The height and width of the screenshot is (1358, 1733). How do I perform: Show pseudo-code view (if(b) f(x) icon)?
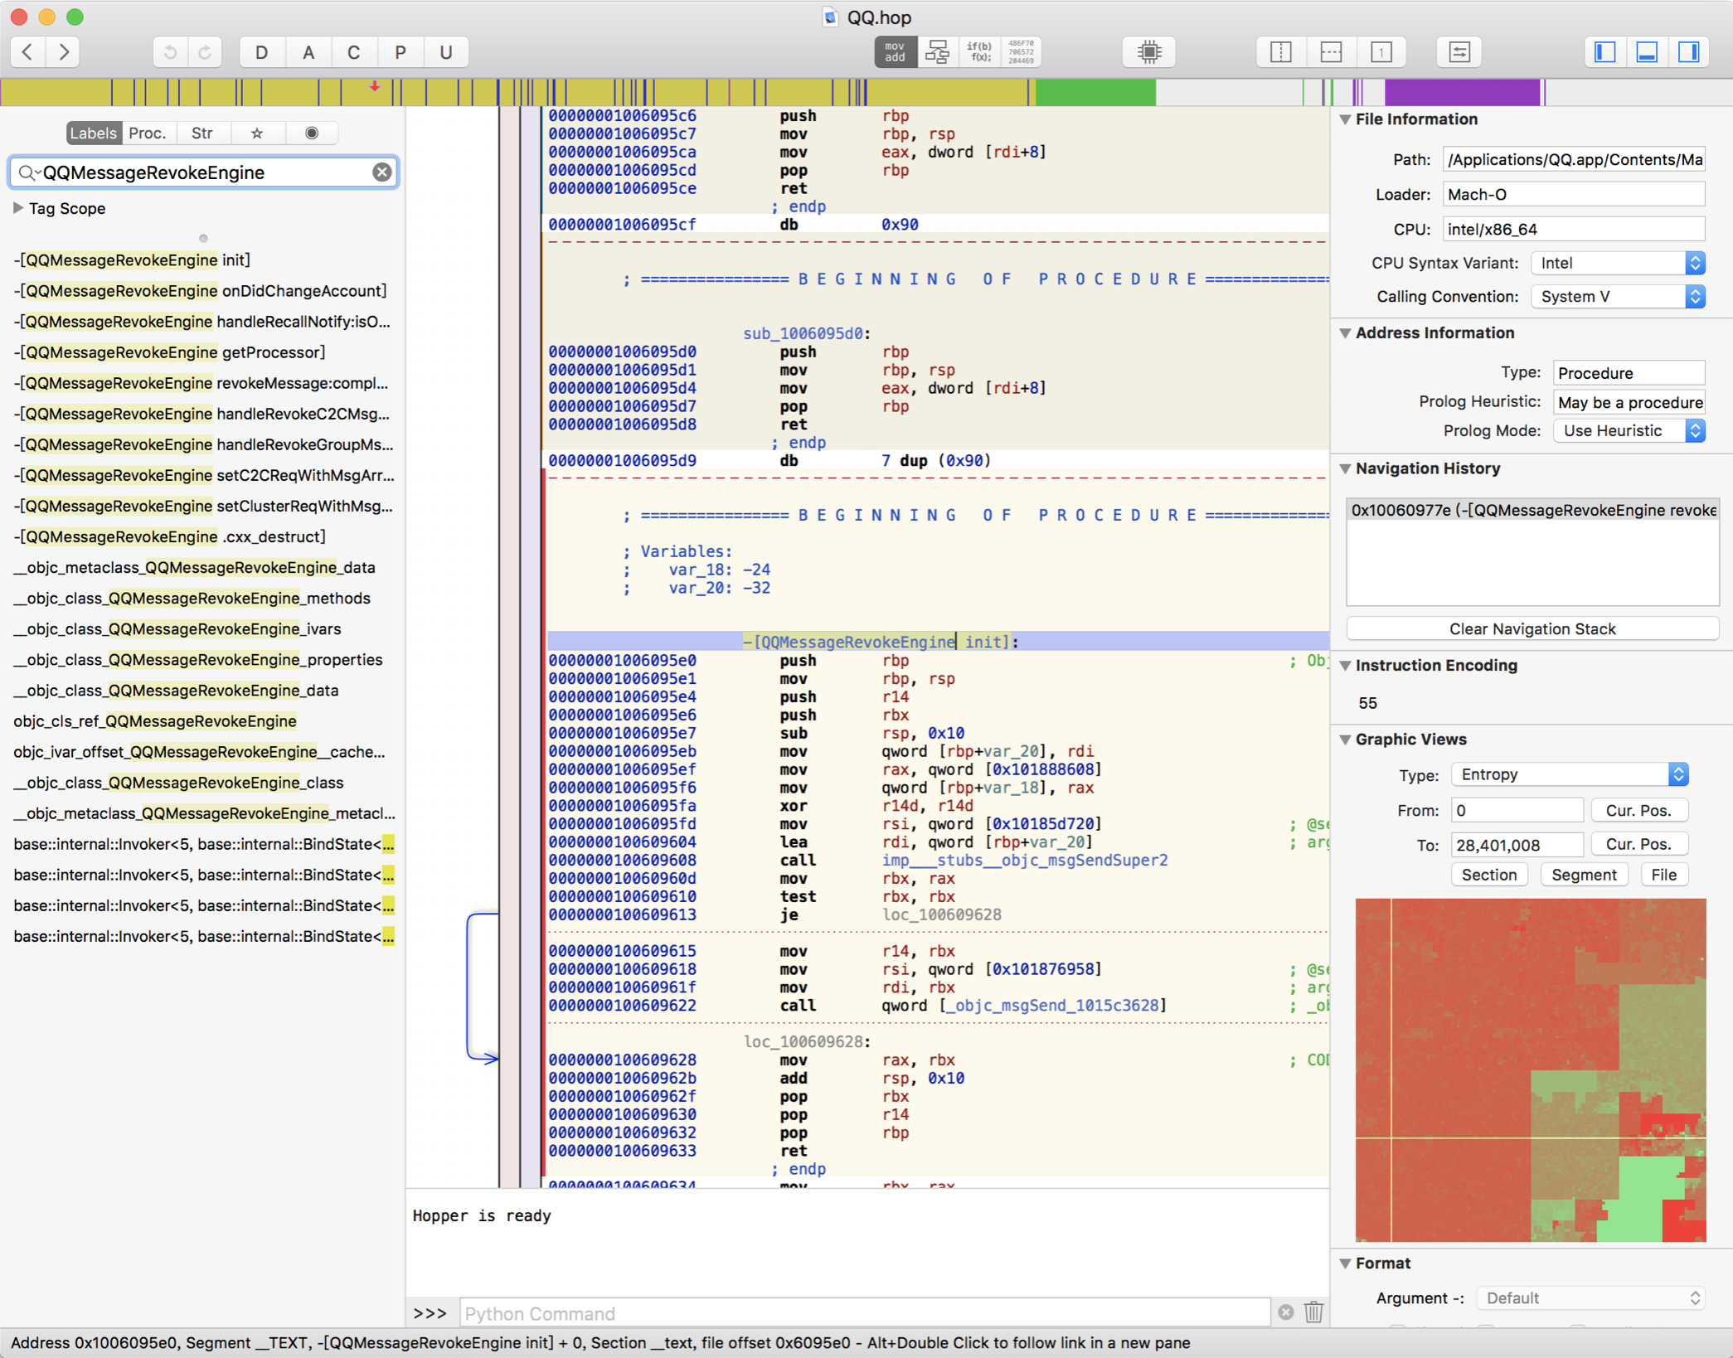979,51
